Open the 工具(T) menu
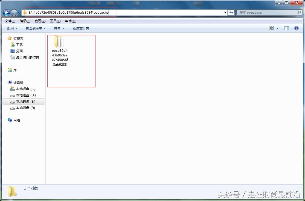Screen dimensions: 305x201 coord(55,21)
